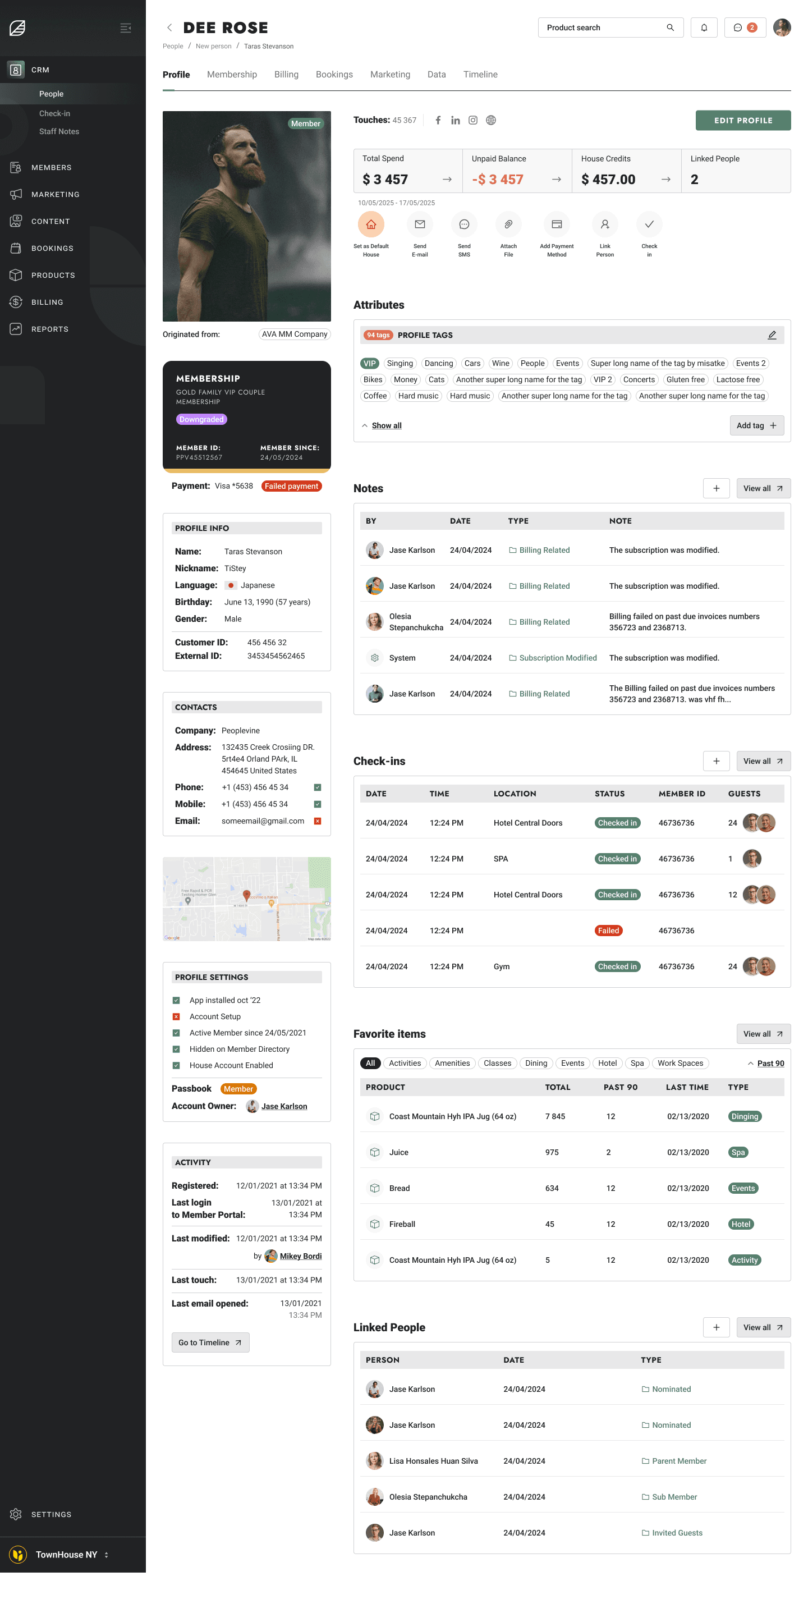808x1613 pixels.
Task: Click the VIP green tag
Action: [369, 363]
